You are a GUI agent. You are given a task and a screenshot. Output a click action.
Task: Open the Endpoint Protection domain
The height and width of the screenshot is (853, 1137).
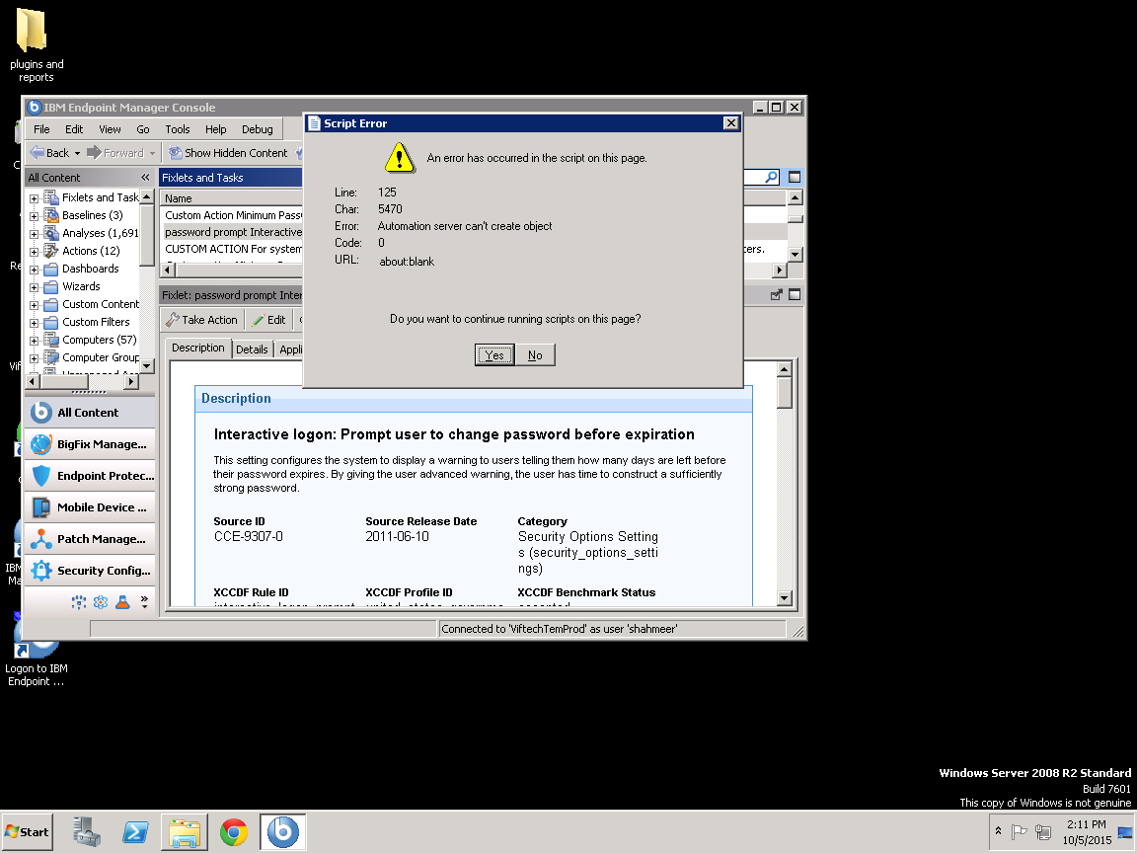[90, 475]
